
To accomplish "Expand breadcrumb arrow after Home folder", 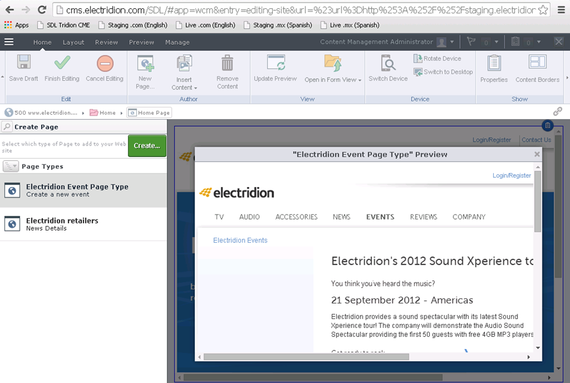I will point(122,113).
